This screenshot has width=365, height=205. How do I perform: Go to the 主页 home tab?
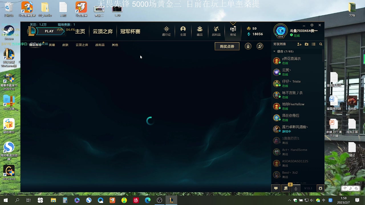click(x=80, y=32)
